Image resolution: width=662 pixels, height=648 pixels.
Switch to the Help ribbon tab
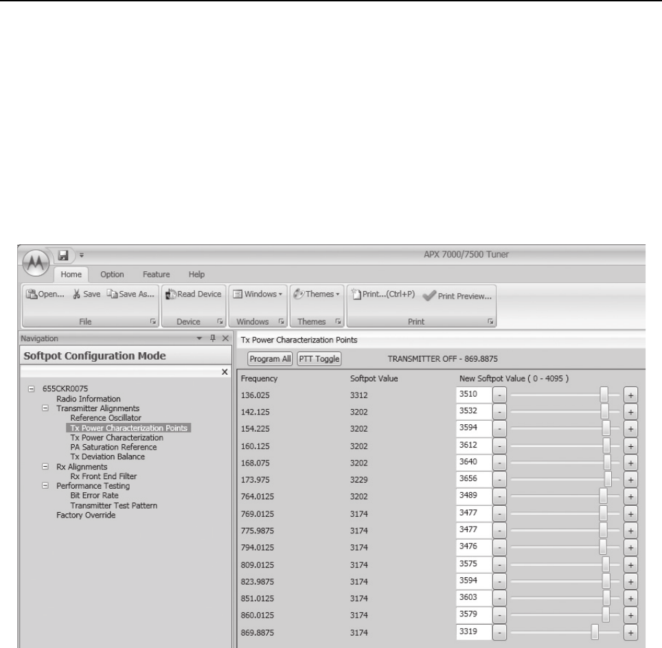coord(196,275)
